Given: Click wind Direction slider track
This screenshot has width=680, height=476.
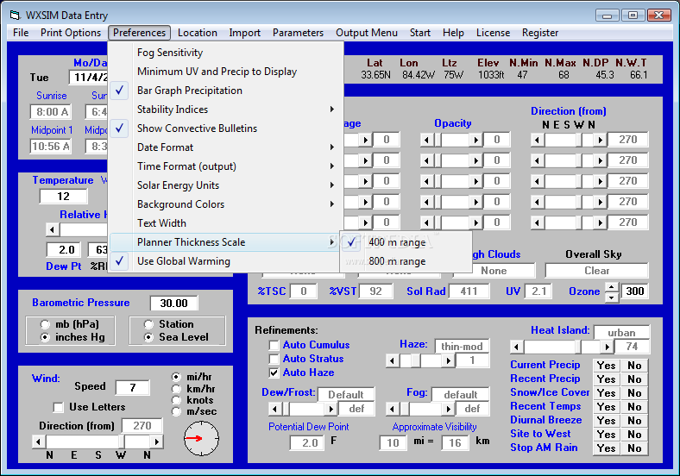Looking at the screenshot, I should (98, 442).
